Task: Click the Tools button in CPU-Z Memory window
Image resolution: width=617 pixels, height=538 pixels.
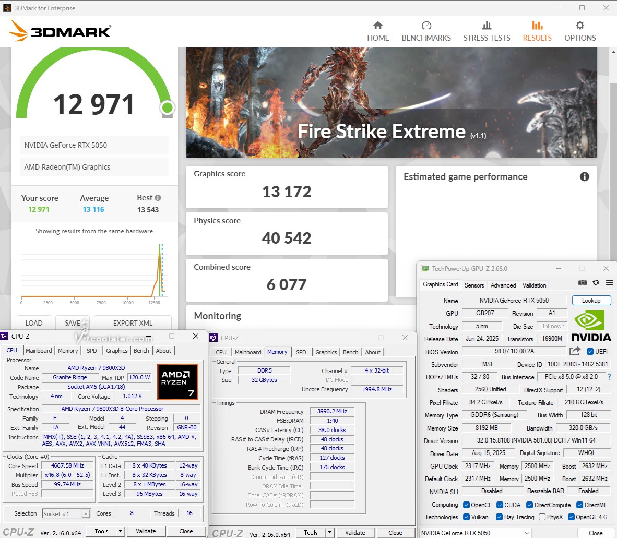Action: 311,533
